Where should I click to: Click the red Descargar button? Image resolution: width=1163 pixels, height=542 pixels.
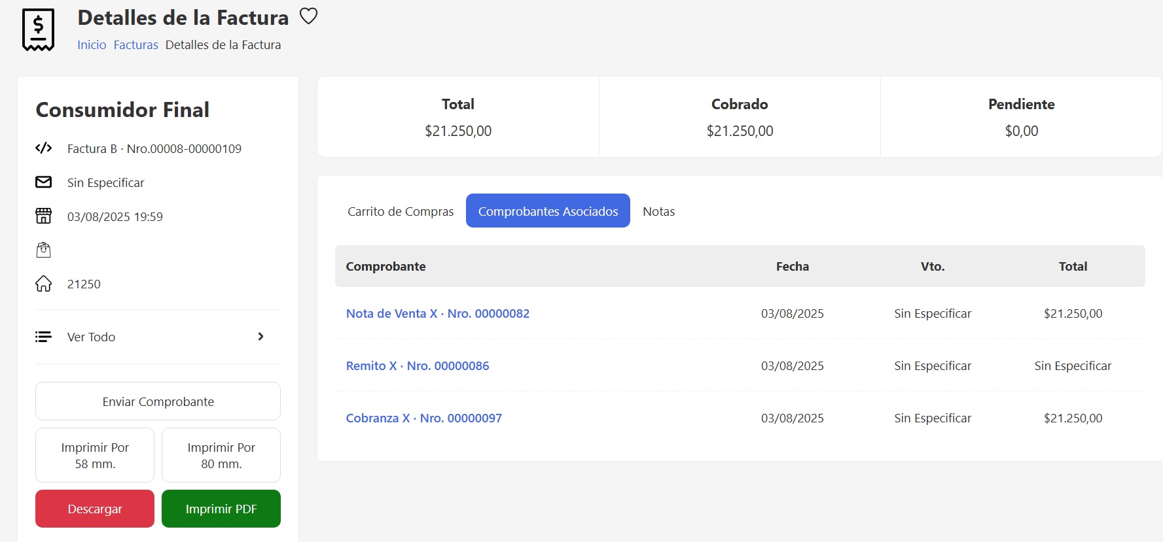tap(95, 509)
